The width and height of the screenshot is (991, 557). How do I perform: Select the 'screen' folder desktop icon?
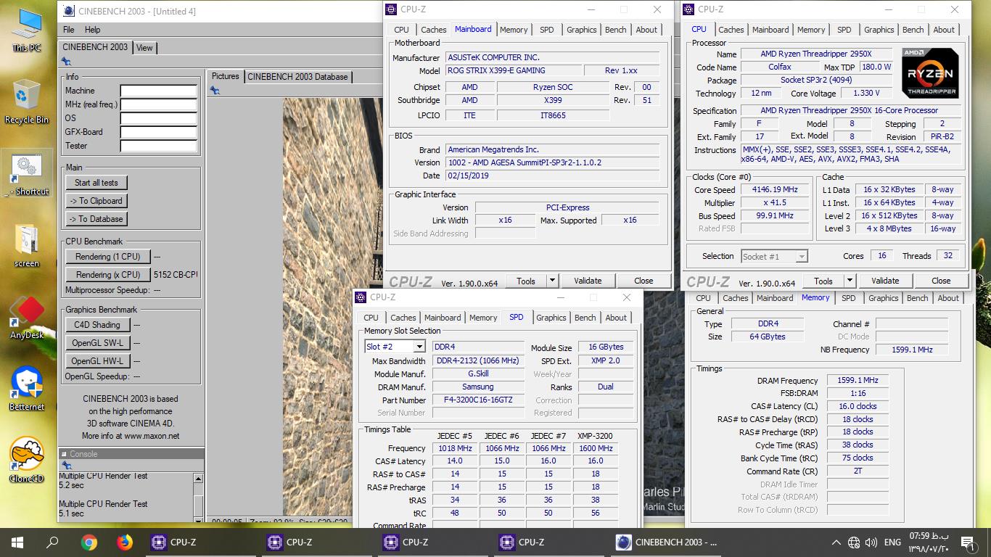point(27,245)
